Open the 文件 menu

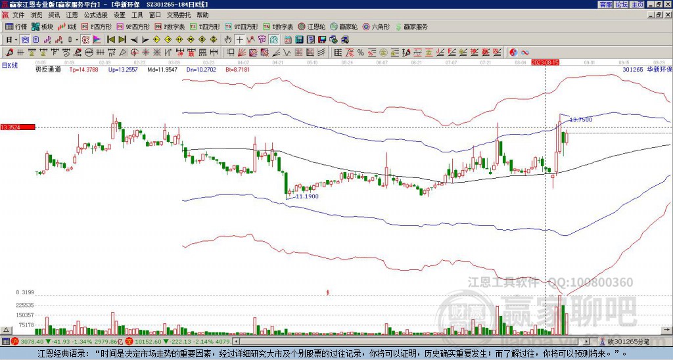tap(18, 15)
